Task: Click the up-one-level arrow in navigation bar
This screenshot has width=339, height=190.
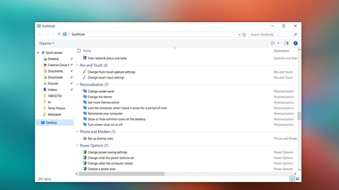Action: pyautogui.click(x=59, y=34)
